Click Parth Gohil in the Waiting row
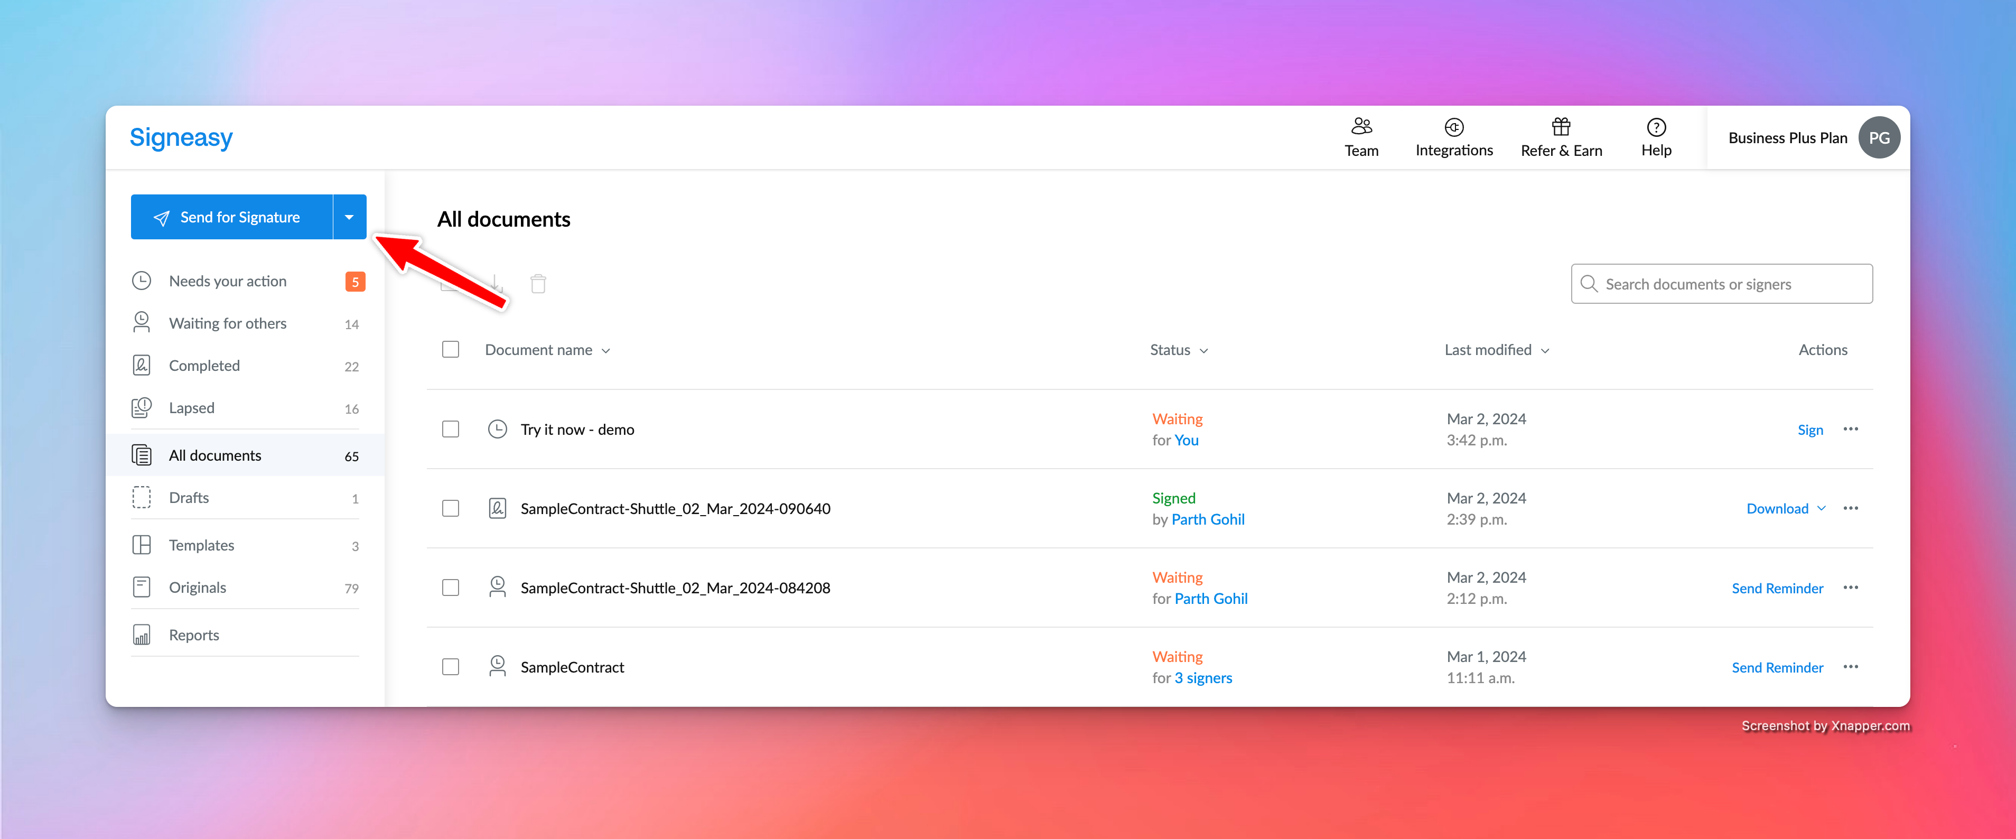The width and height of the screenshot is (2016, 839). click(1211, 598)
